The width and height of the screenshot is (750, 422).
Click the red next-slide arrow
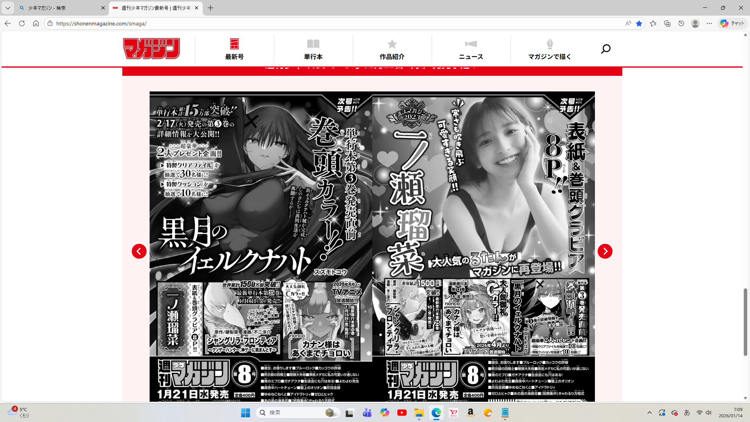pyautogui.click(x=605, y=251)
